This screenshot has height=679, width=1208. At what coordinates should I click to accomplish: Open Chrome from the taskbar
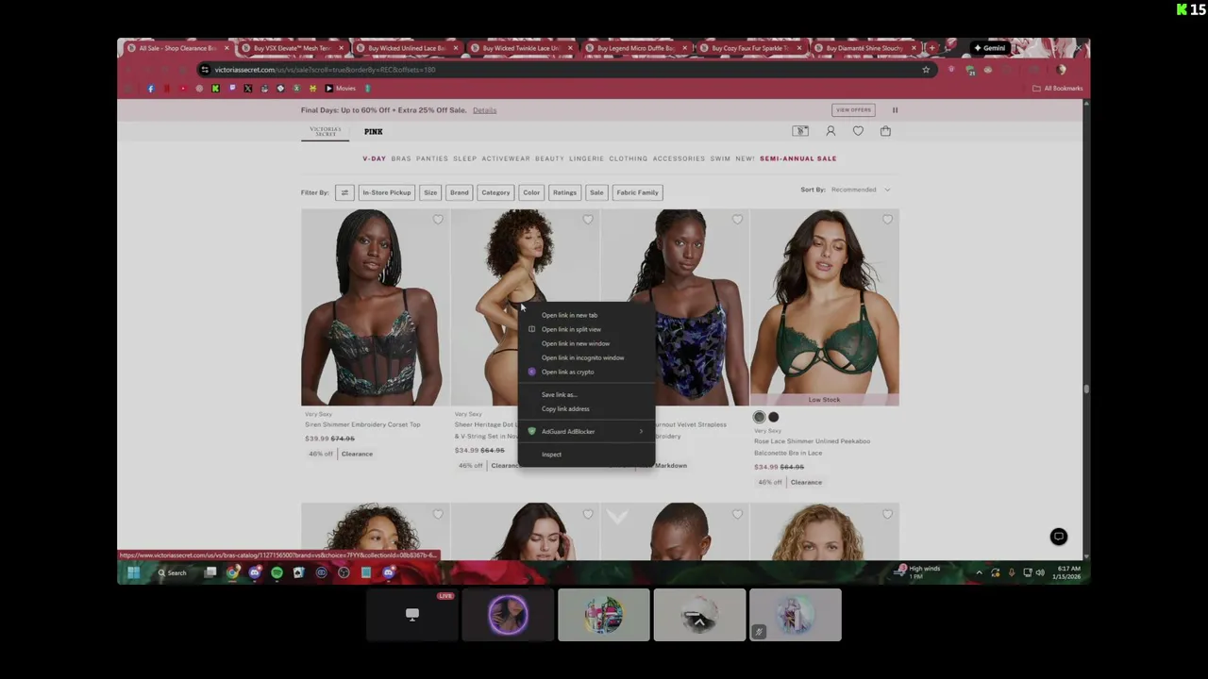(232, 572)
